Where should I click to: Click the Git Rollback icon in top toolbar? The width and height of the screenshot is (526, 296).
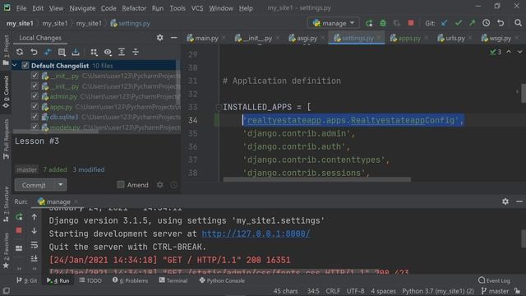point(501,23)
